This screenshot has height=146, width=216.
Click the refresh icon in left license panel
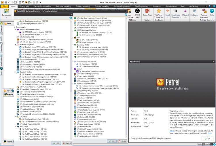coord(71,18)
